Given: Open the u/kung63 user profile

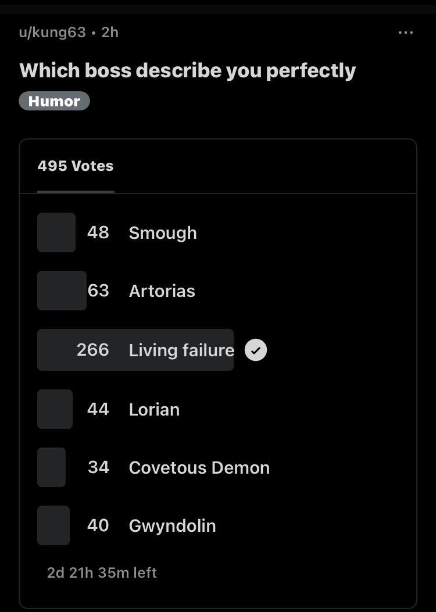Looking at the screenshot, I should pos(52,33).
